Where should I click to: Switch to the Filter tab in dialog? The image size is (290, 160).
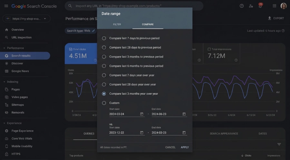[x=117, y=24]
